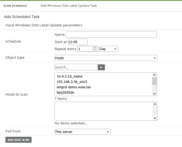The image size is (182, 147).
Task: Click inside the Repeat every number field
Action: click(x=85, y=49)
